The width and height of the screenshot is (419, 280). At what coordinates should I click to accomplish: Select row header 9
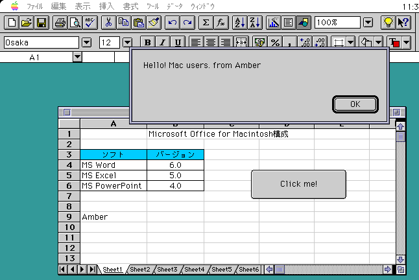point(69,216)
